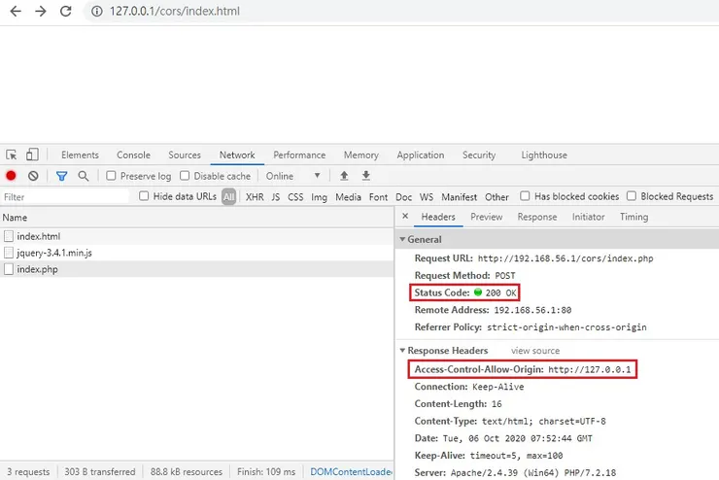Toggle the network filter funnel icon
This screenshot has height=480, width=719.
pyautogui.click(x=61, y=176)
